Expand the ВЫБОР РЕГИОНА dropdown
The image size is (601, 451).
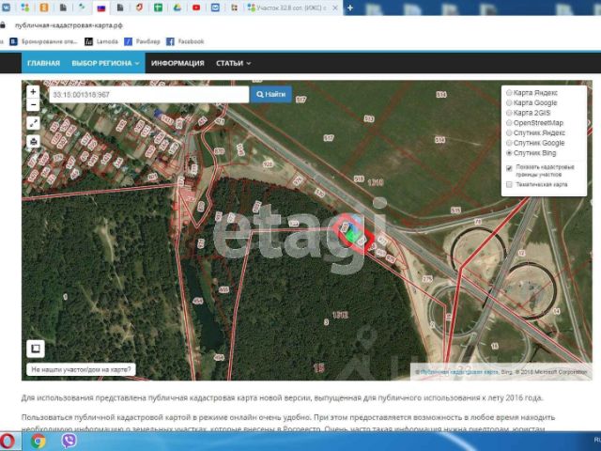coord(105,63)
